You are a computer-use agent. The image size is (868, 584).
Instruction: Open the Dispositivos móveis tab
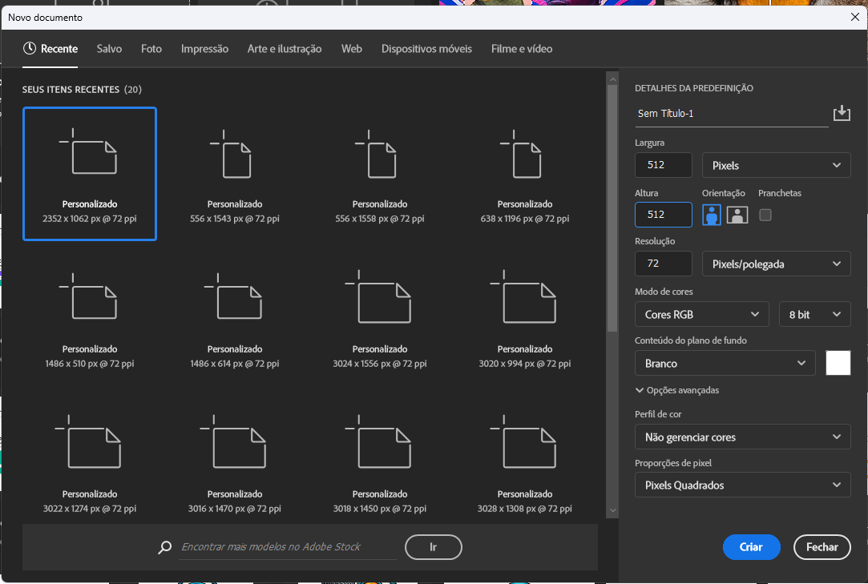tap(426, 49)
